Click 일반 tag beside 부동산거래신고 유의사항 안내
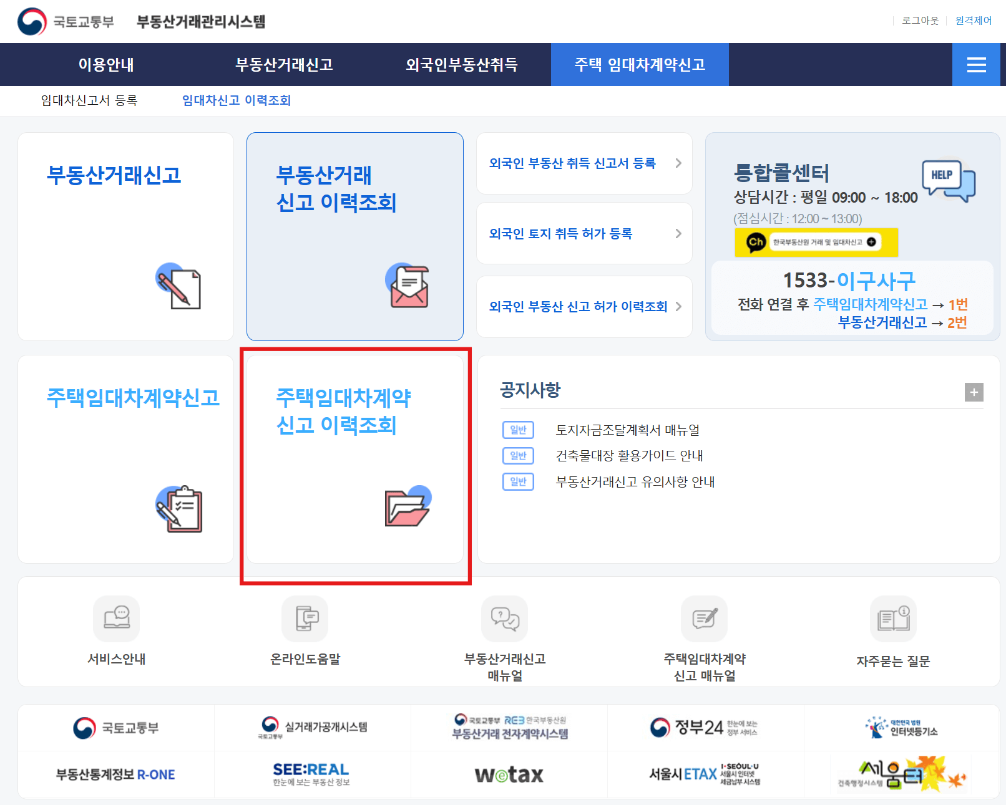This screenshot has width=1006, height=805. pos(518,482)
